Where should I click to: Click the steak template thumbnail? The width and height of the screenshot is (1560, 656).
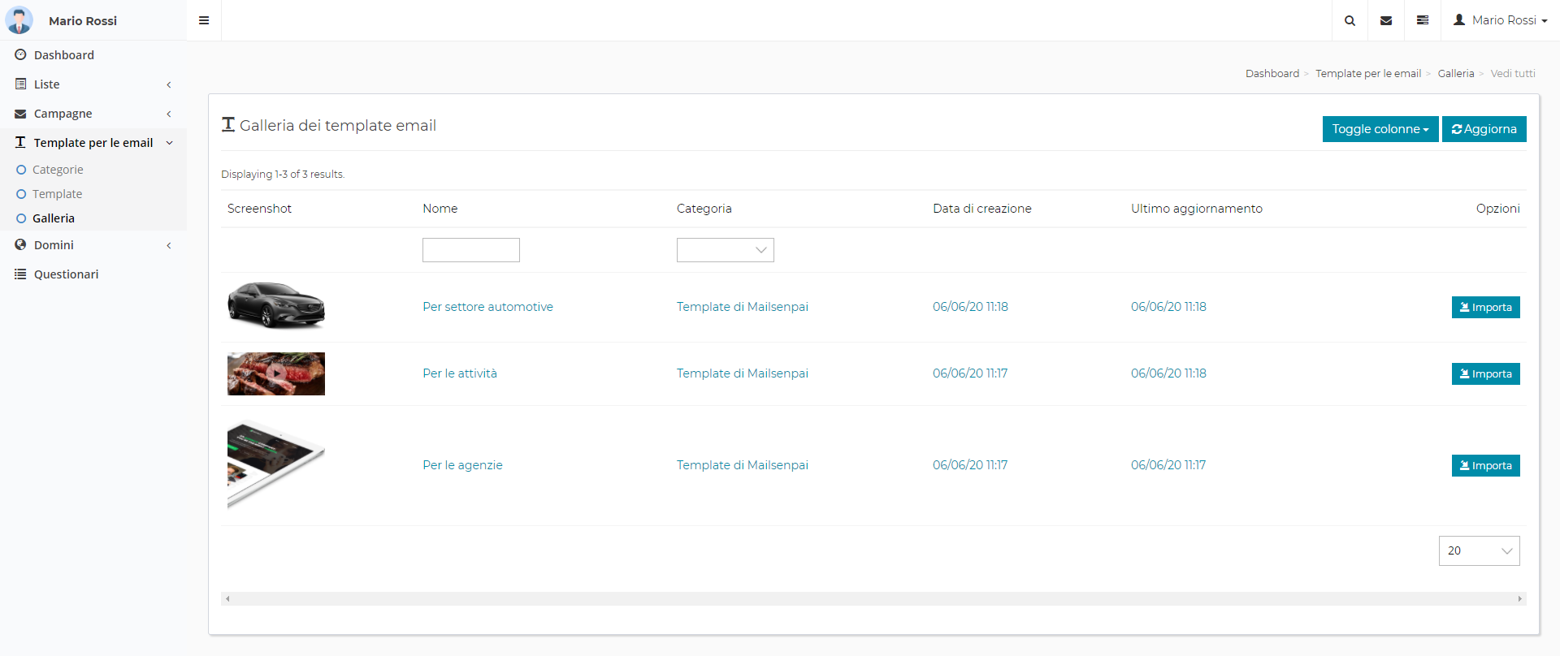(276, 373)
